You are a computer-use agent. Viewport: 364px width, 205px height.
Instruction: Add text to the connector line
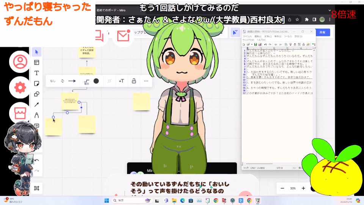pos(121,81)
